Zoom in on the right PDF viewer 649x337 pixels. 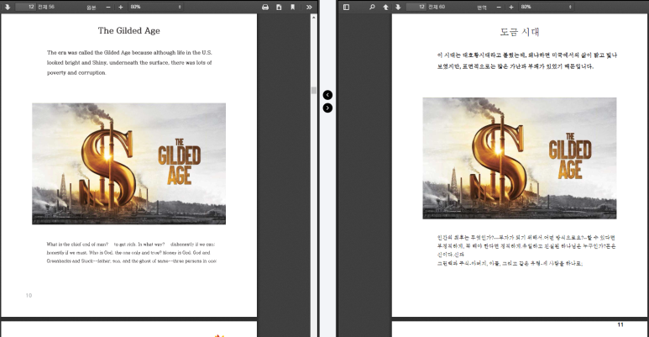[x=511, y=7]
